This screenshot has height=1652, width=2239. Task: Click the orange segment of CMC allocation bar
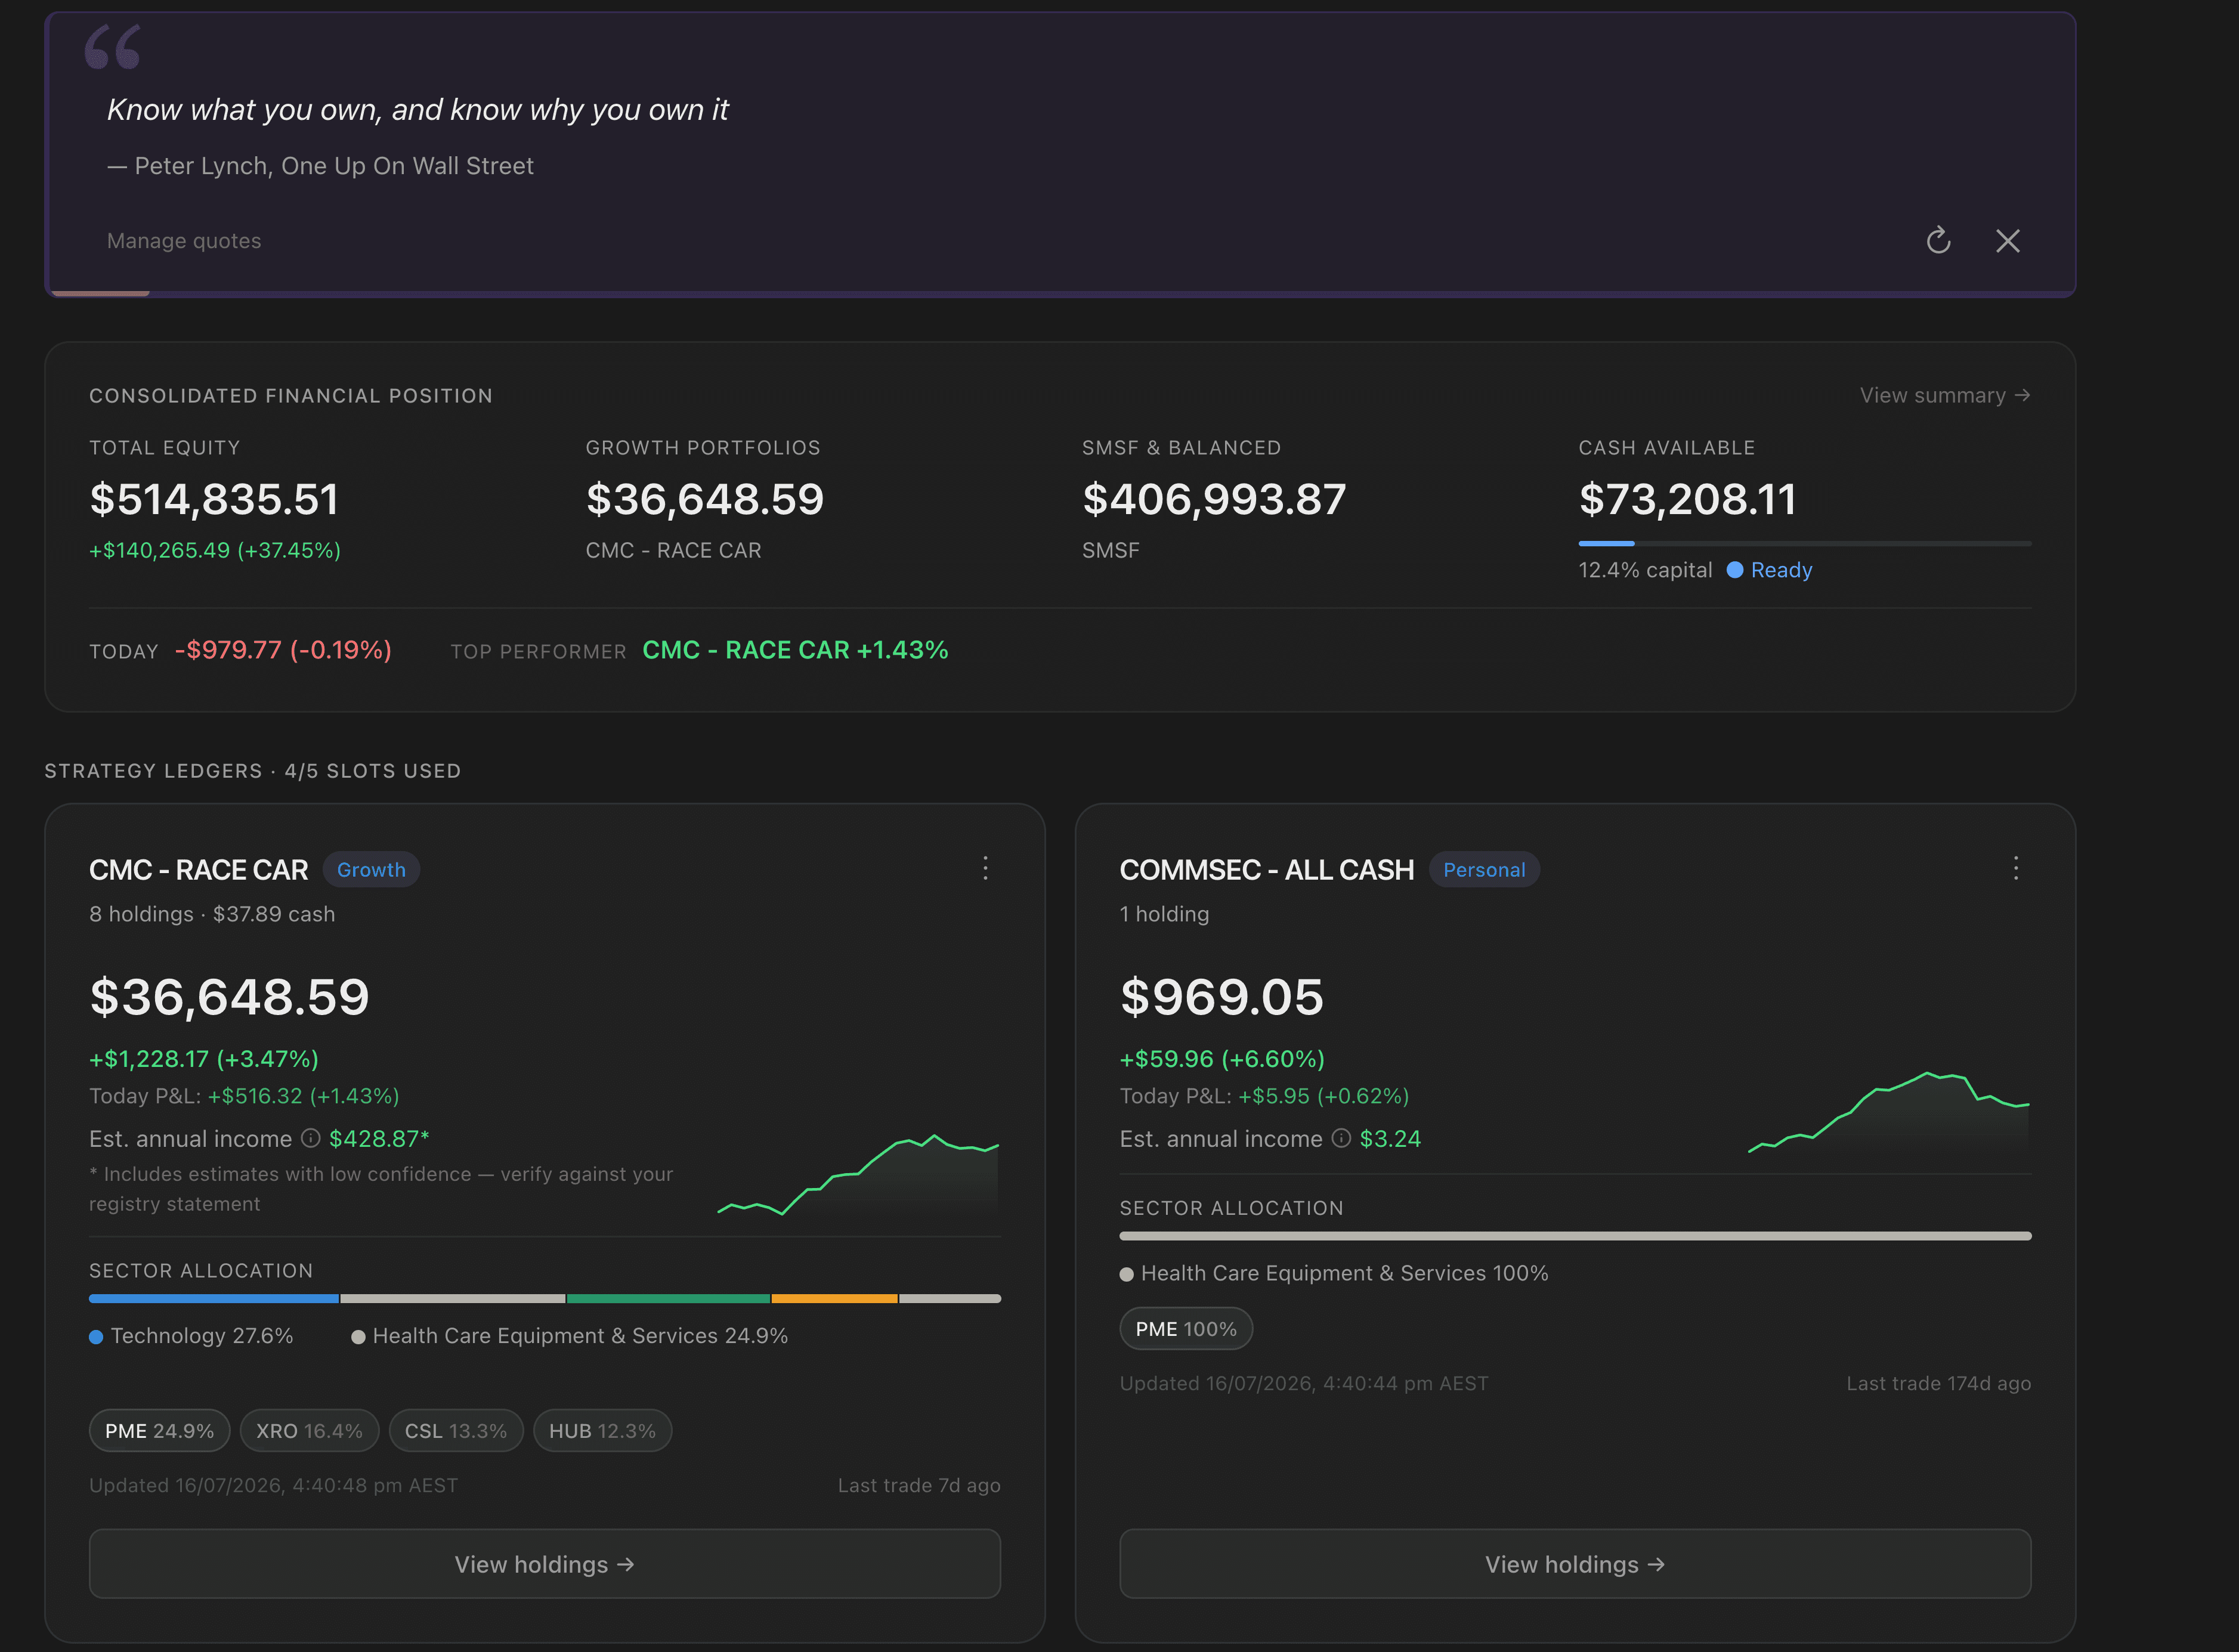point(834,1298)
